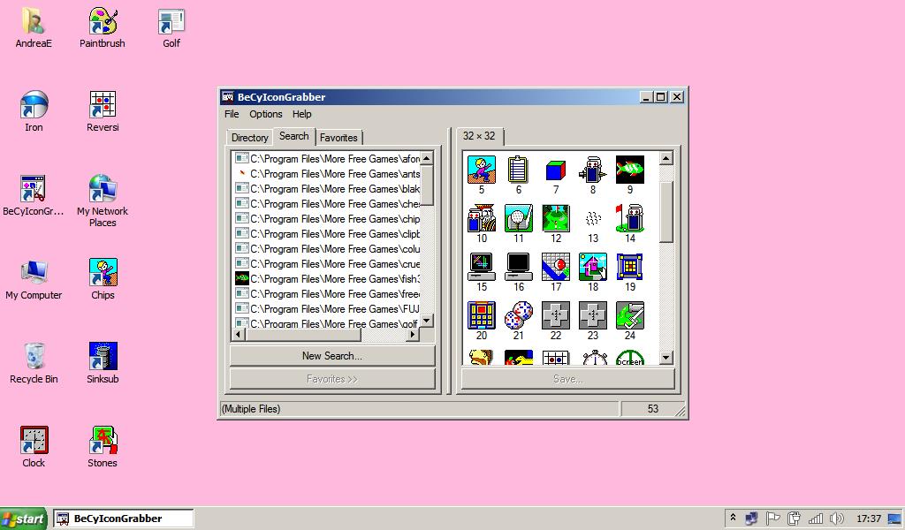Launch Golf from the desktop
This screenshot has height=530, width=905.
pyautogui.click(x=170, y=24)
